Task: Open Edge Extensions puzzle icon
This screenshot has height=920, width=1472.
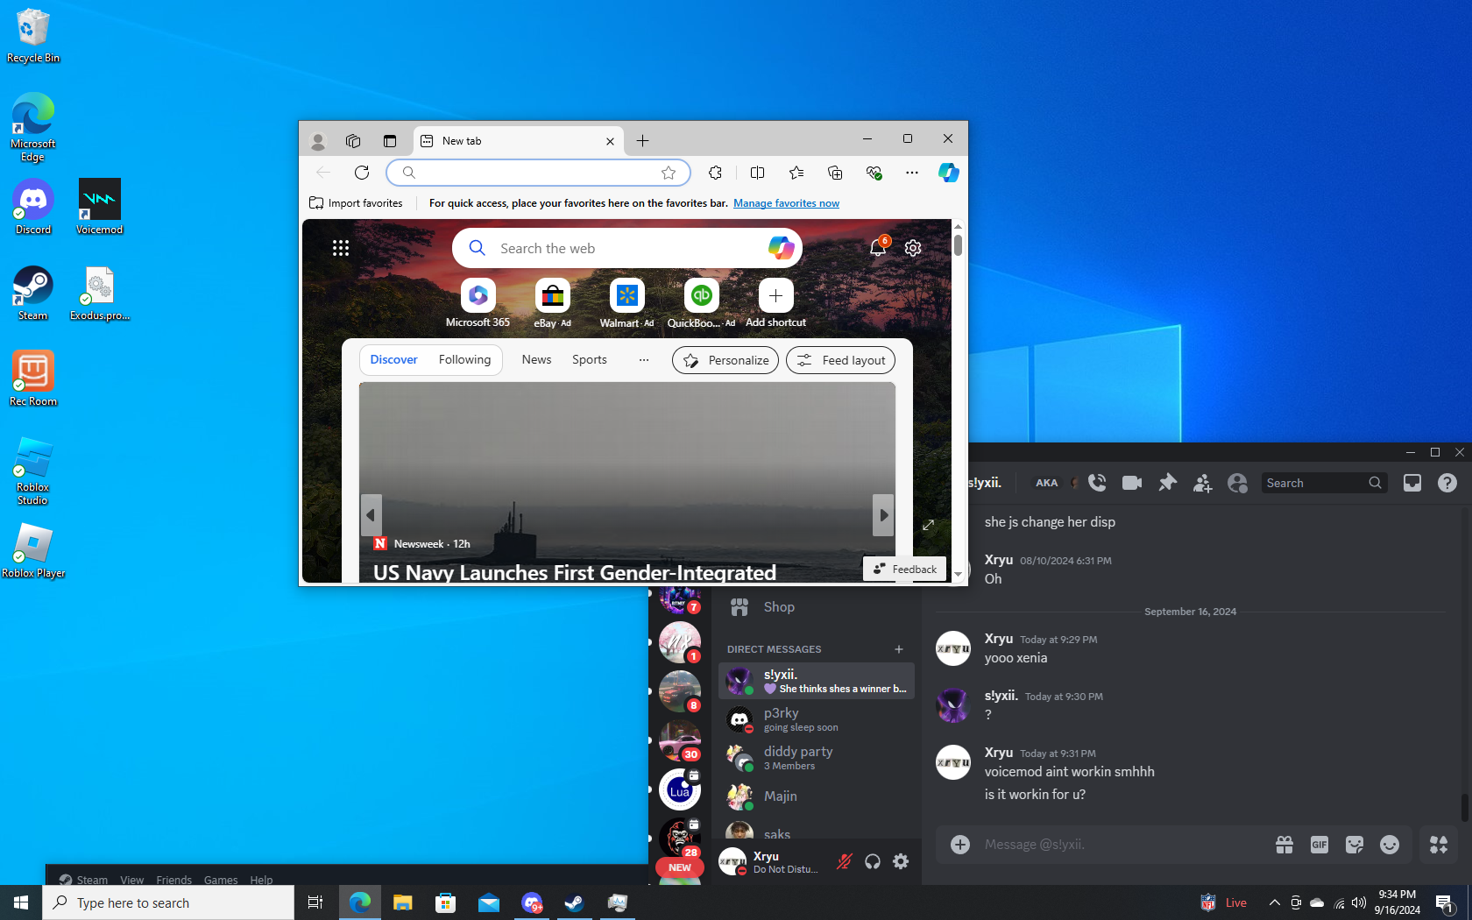Action: click(715, 173)
